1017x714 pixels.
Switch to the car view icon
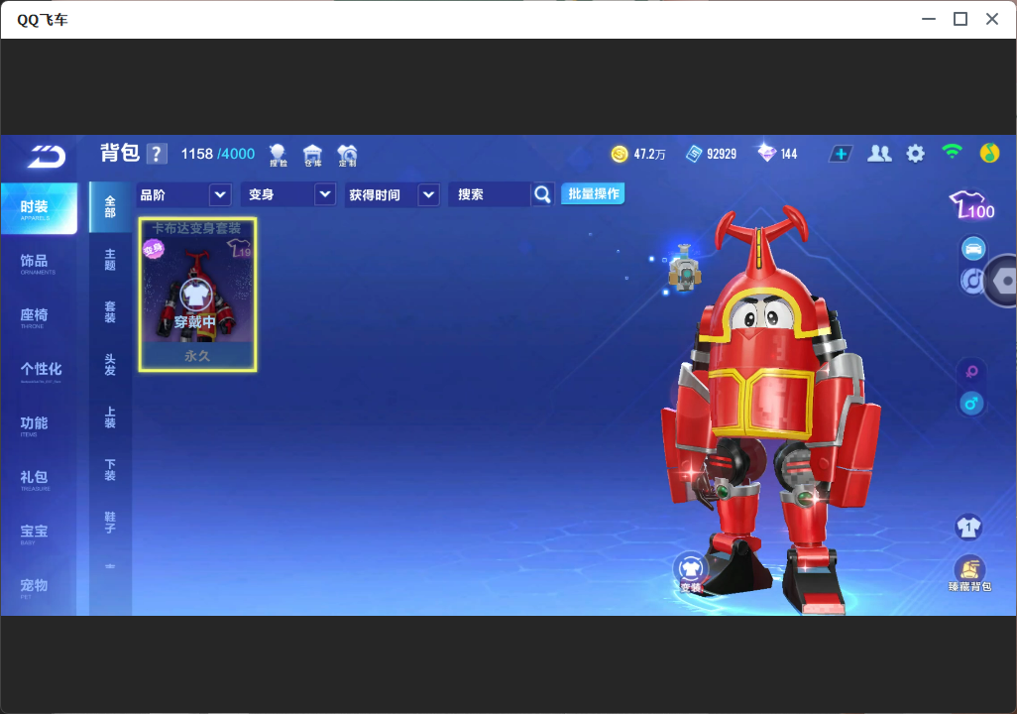pos(973,249)
